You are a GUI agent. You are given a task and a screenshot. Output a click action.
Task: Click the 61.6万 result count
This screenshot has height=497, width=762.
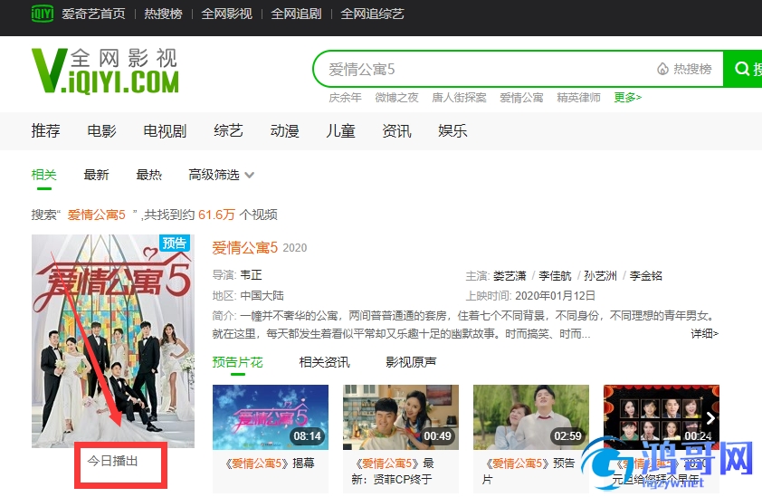(x=216, y=215)
